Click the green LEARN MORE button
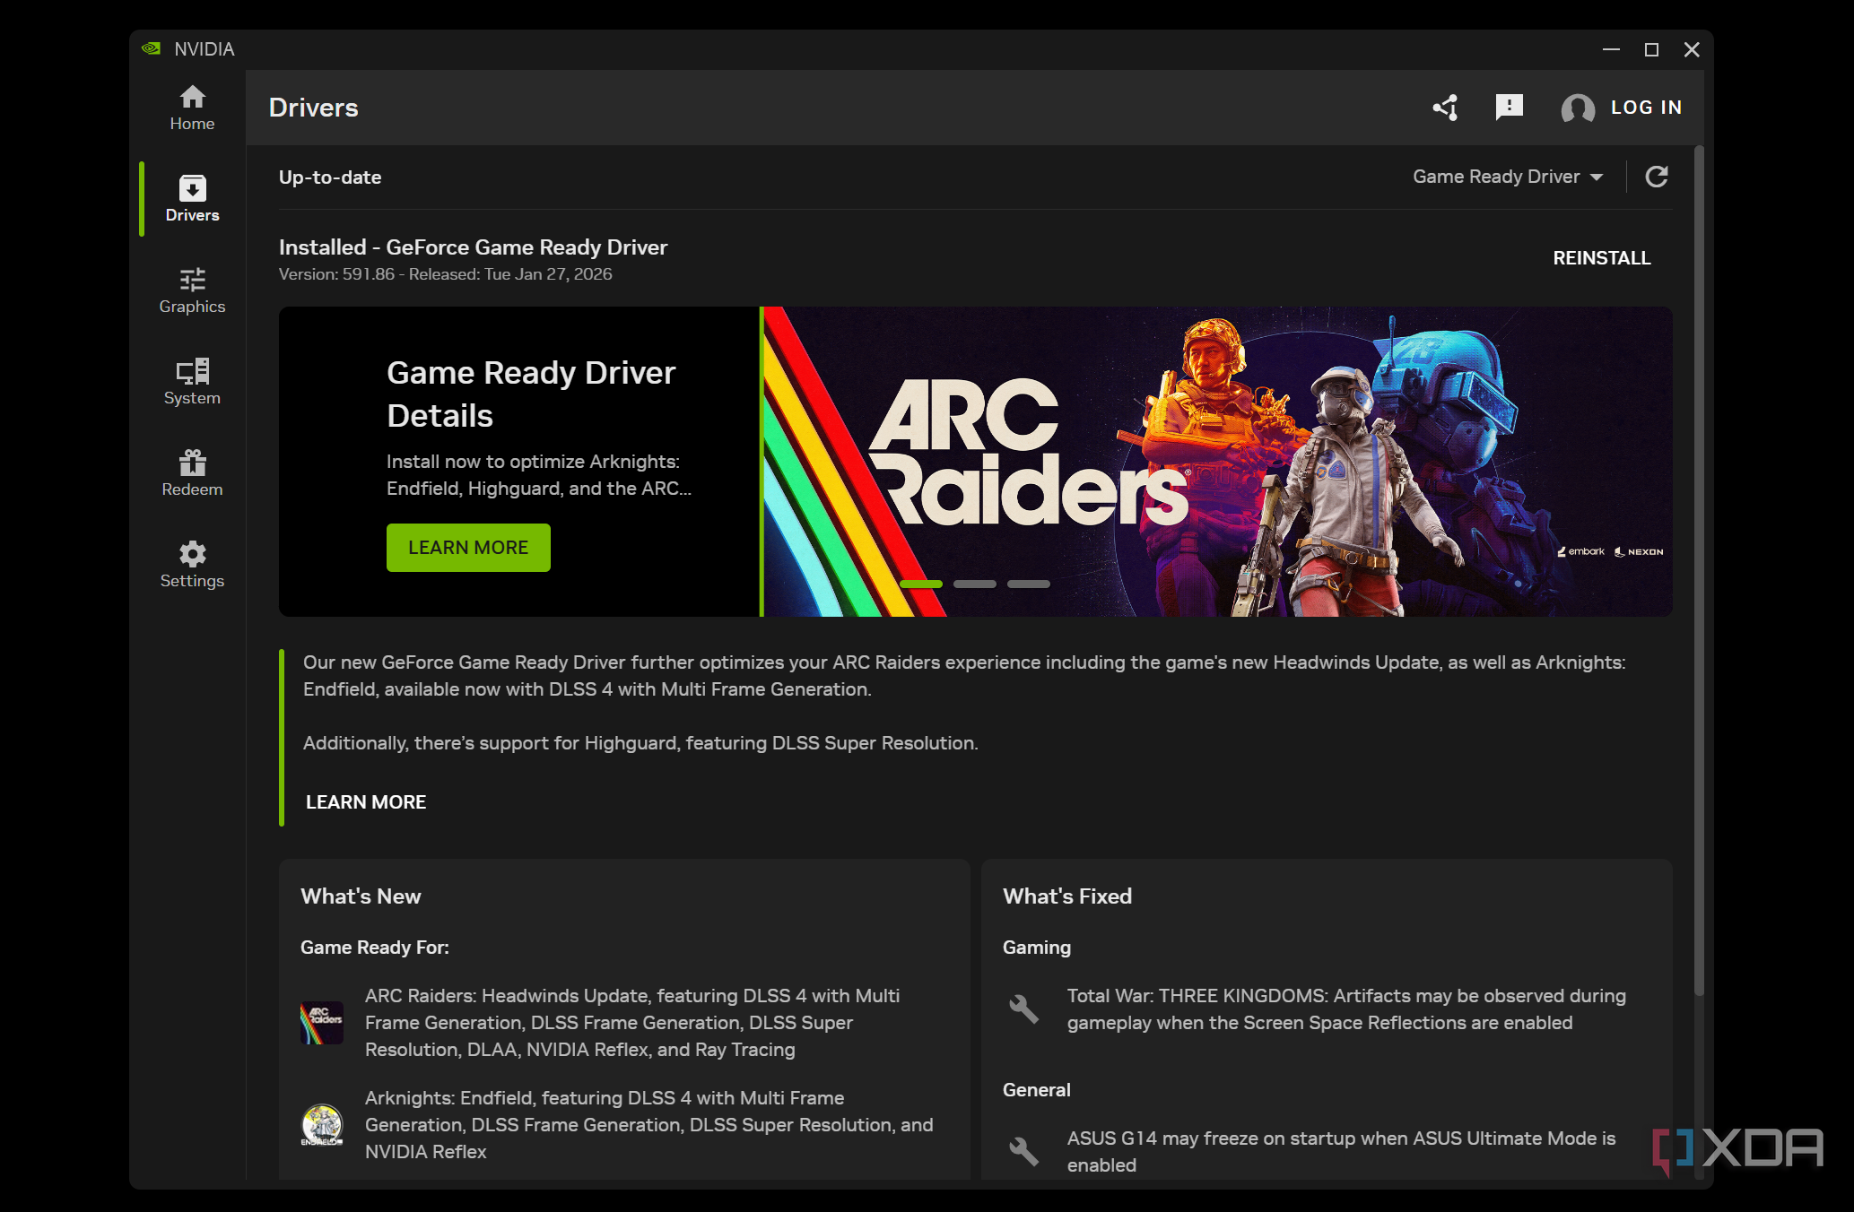This screenshot has width=1854, height=1212. tap(468, 547)
